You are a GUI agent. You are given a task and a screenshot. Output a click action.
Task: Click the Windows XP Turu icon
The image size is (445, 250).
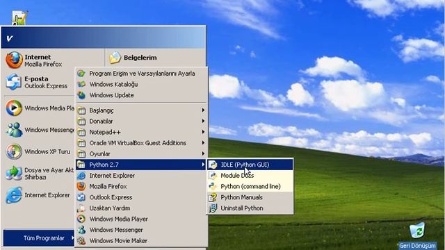click(14, 151)
